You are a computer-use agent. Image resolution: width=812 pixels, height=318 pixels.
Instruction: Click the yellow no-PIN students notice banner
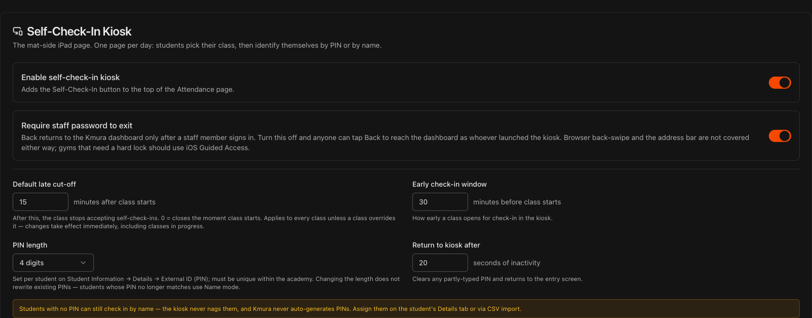tap(406, 309)
